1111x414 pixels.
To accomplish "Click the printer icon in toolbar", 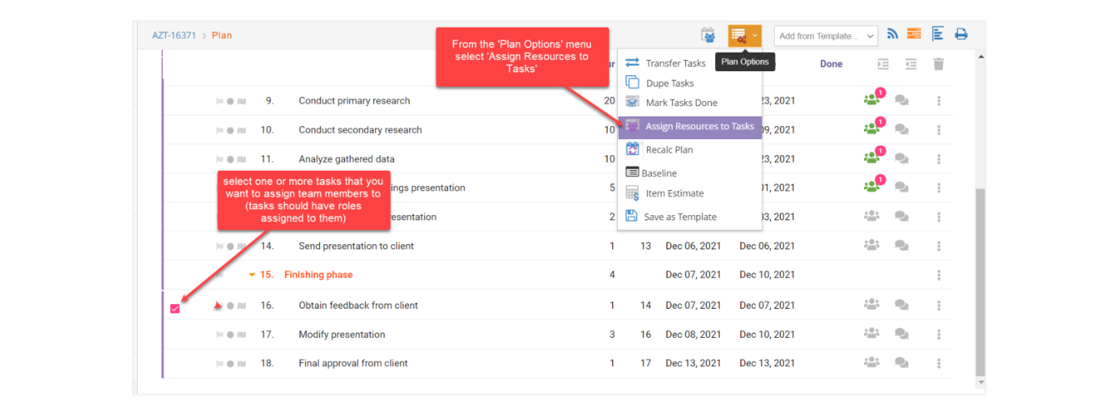I will (961, 34).
